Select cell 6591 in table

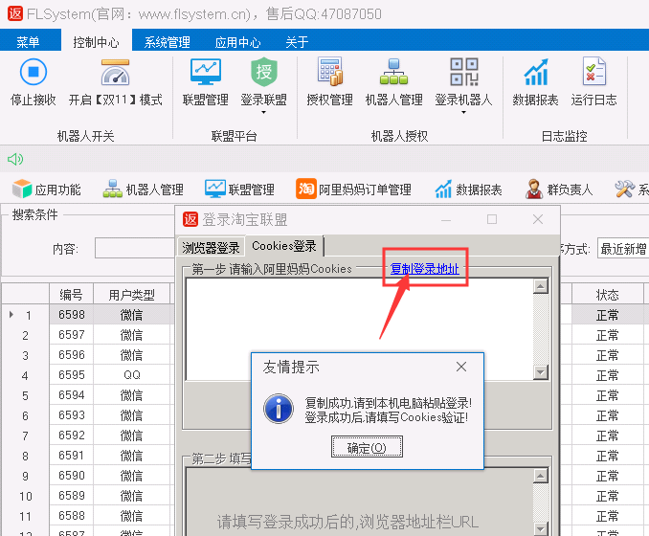[x=71, y=456]
